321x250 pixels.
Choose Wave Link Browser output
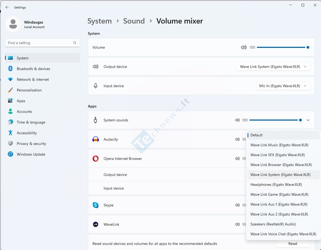(283, 165)
